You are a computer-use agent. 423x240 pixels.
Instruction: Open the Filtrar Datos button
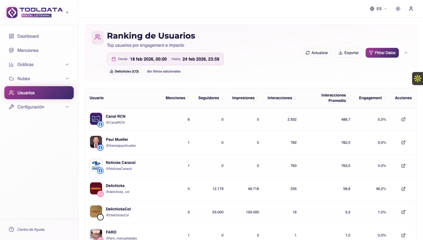click(x=382, y=53)
